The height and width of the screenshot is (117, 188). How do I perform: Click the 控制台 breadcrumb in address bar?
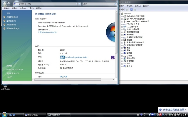(x=21, y=4)
